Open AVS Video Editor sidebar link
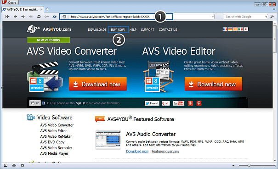This screenshot has width=278, height=169. (x=53, y=131)
